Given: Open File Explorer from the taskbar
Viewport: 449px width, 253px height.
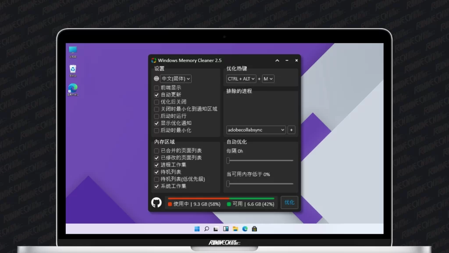Looking at the screenshot, I should pos(235,229).
